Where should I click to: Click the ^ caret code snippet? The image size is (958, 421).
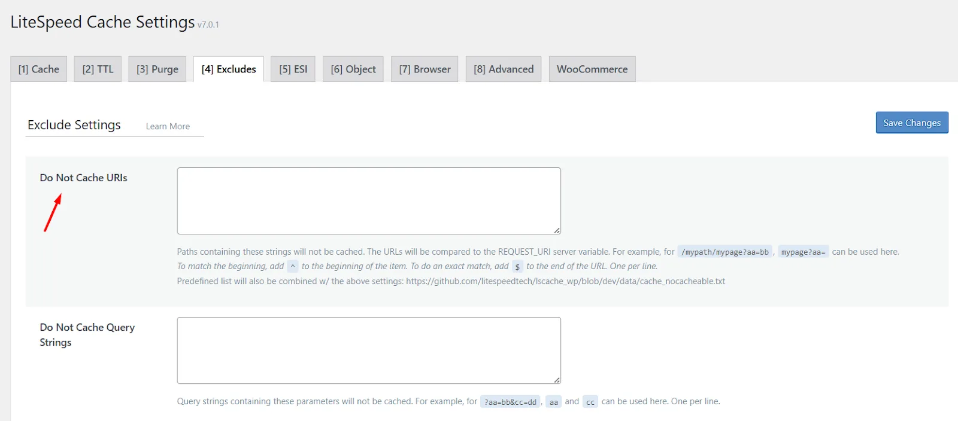coord(293,266)
